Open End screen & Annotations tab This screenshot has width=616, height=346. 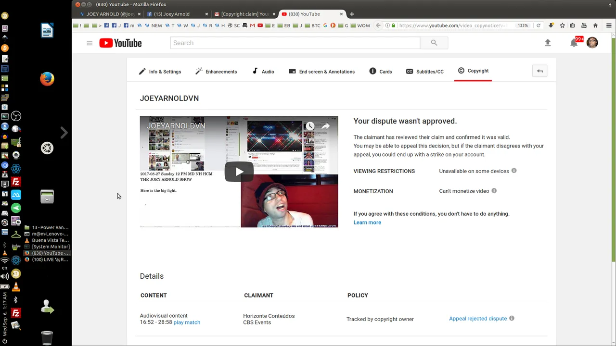(321, 71)
